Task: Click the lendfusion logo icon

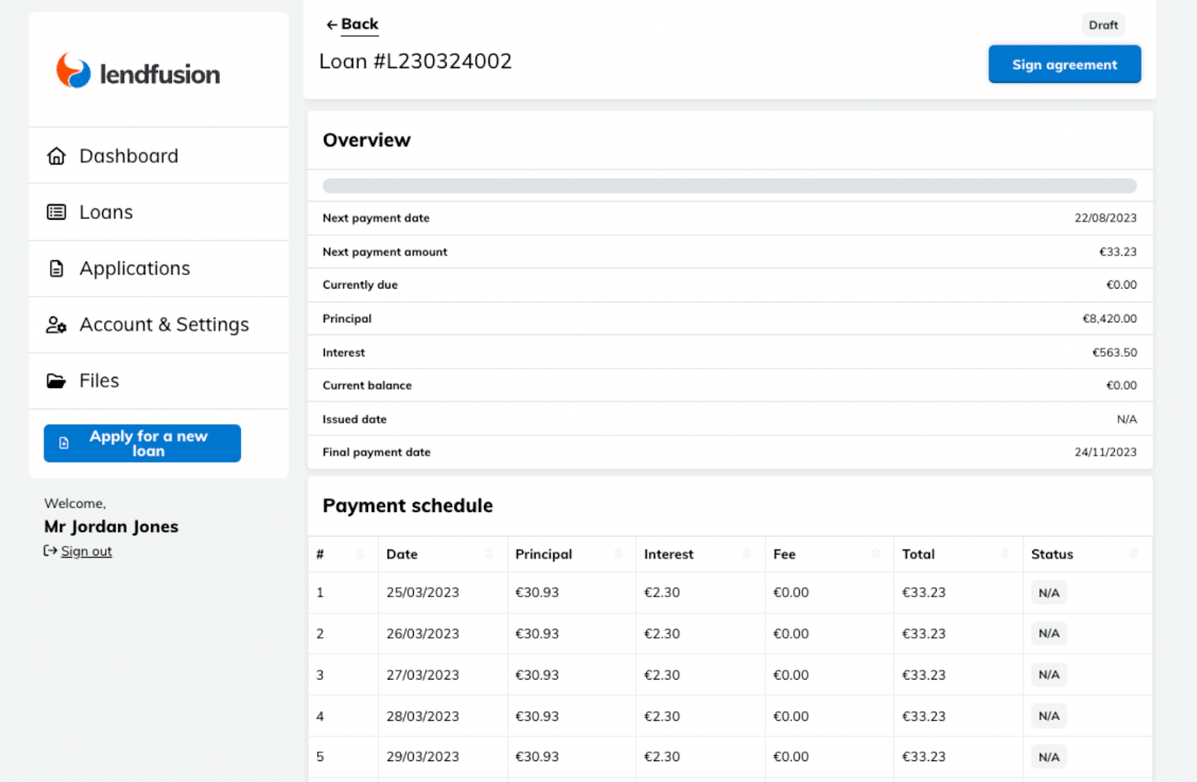Action: [x=73, y=71]
